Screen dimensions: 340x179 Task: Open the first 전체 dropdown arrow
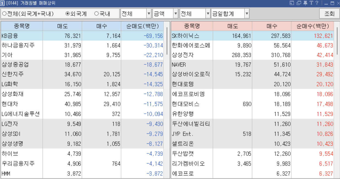149,13
